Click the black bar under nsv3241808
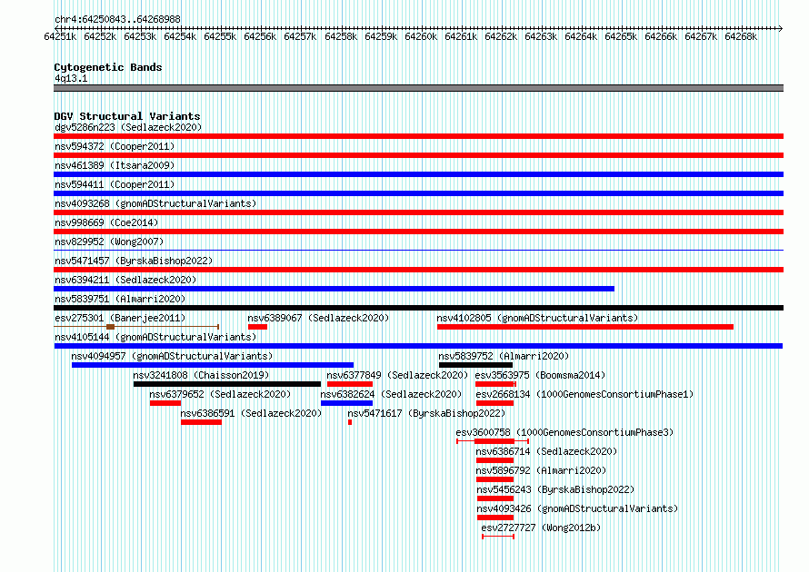The image size is (809, 572). (x=227, y=384)
